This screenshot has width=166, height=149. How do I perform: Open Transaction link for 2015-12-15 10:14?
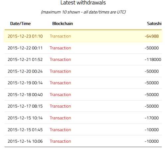click(x=60, y=118)
